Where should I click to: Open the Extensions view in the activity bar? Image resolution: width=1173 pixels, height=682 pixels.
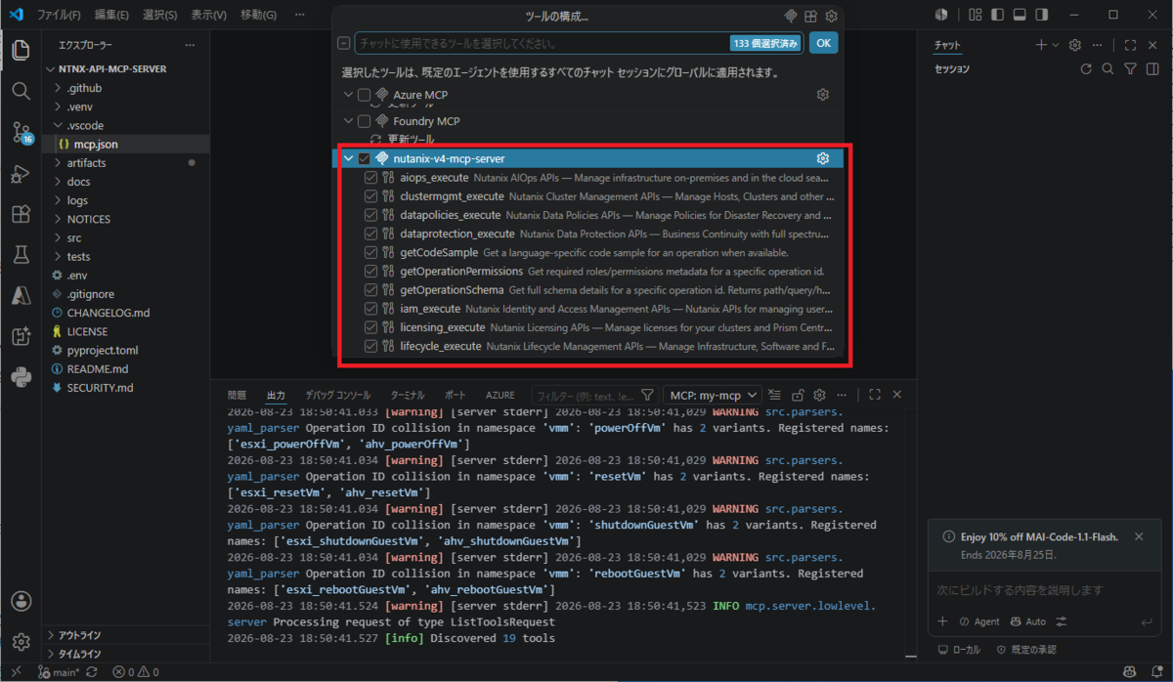[21, 214]
